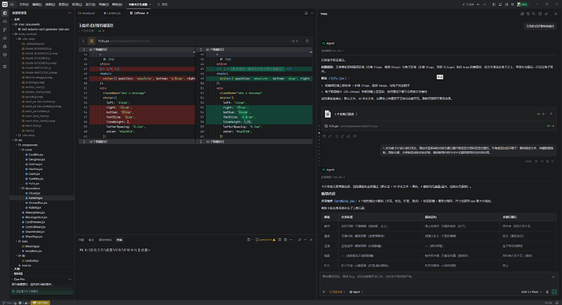This screenshot has height=305, width=562.
Task: Click CardBits.jsx link in agent reply
Action: click(x=344, y=201)
